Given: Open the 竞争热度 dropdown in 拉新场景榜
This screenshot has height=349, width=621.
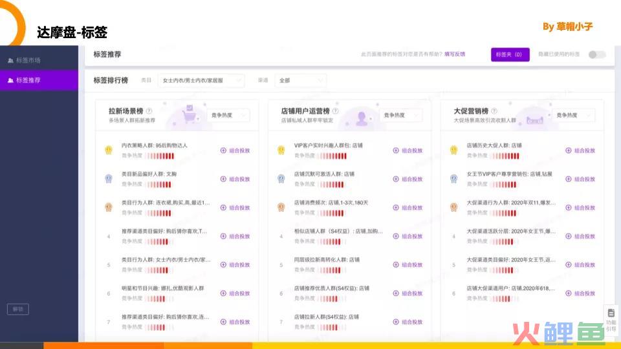Looking at the screenshot, I should click(228, 115).
